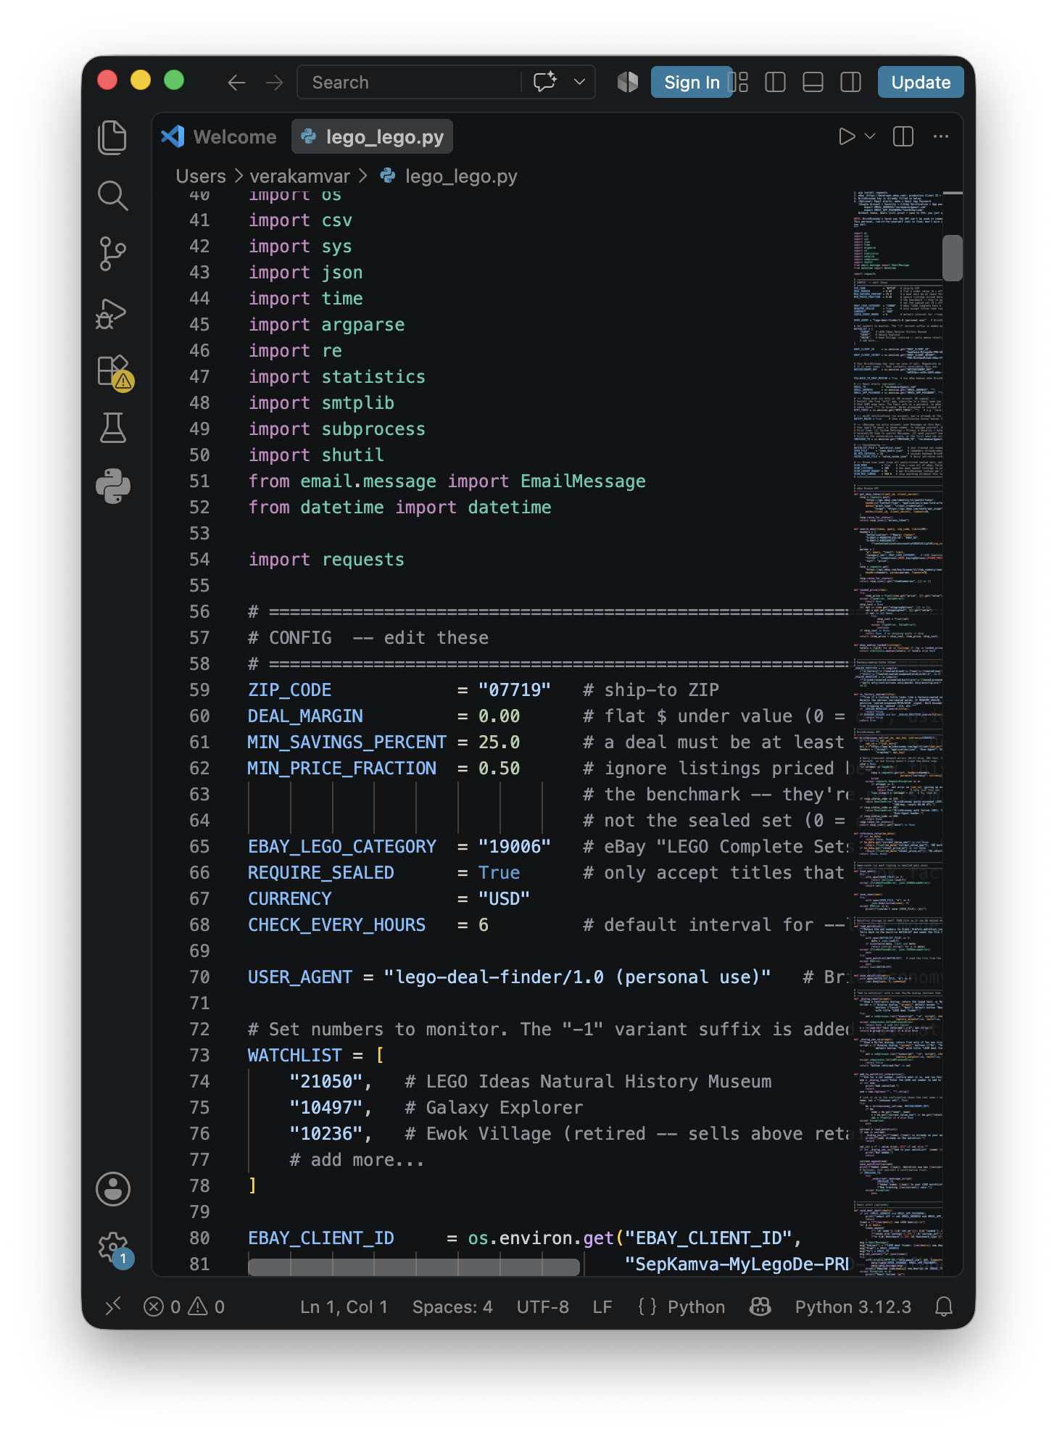Click the EmailMessage import name

[x=583, y=481]
